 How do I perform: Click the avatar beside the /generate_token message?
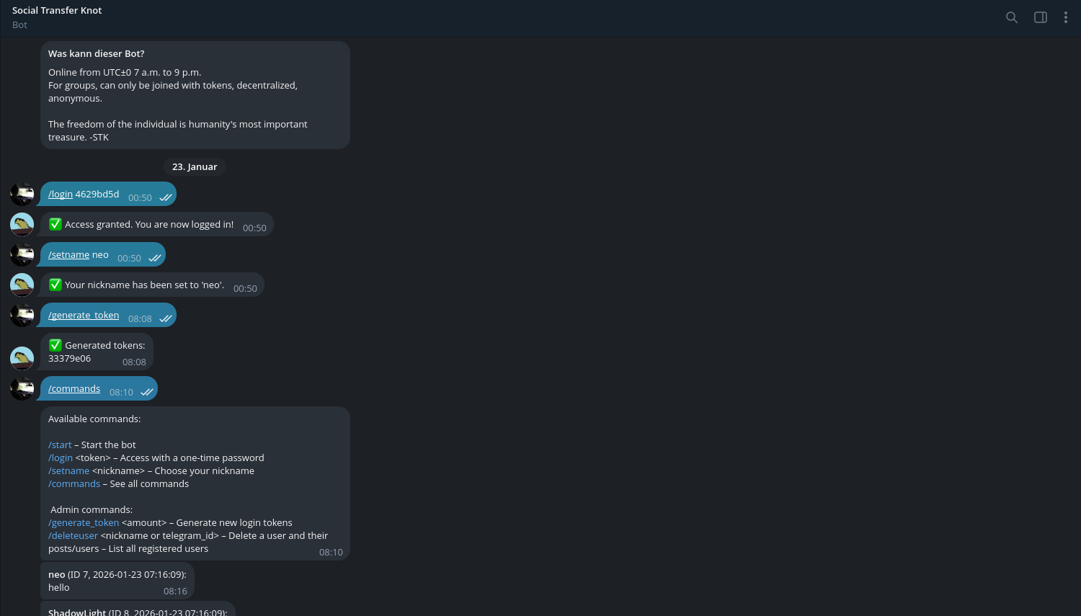click(22, 315)
